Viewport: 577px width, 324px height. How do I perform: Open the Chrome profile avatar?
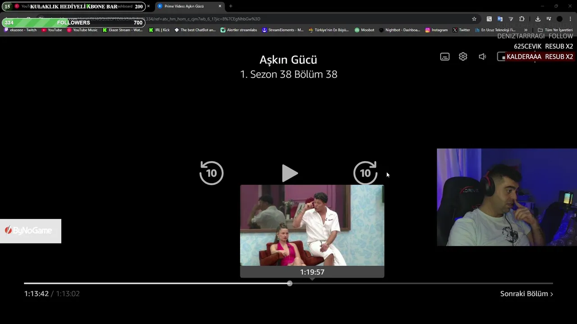pyautogui.click(x=559, y=19)
